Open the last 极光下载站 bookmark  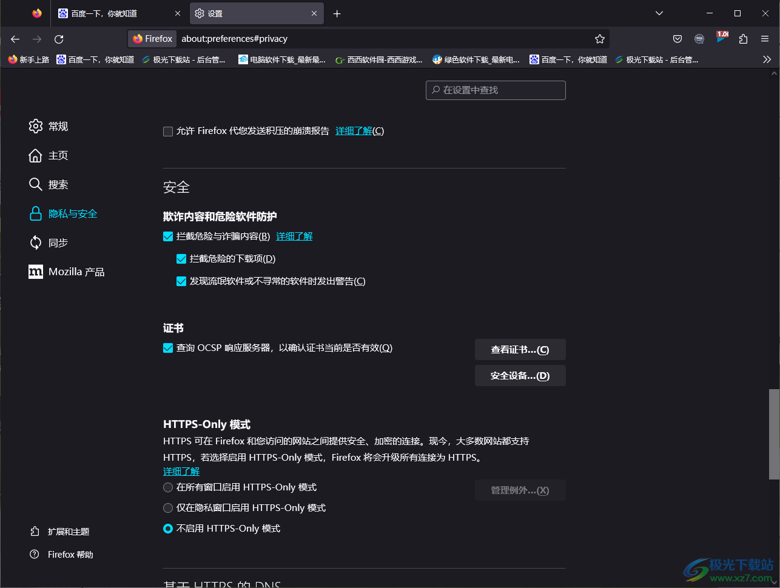point(656,59)
